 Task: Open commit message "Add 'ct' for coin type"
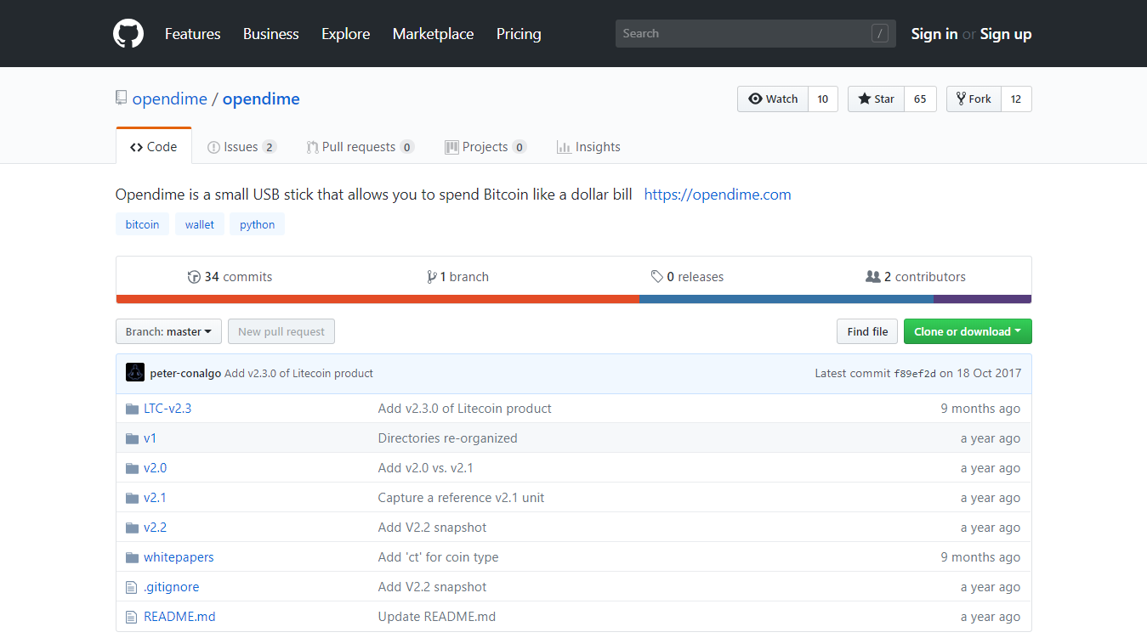point(438,557)
